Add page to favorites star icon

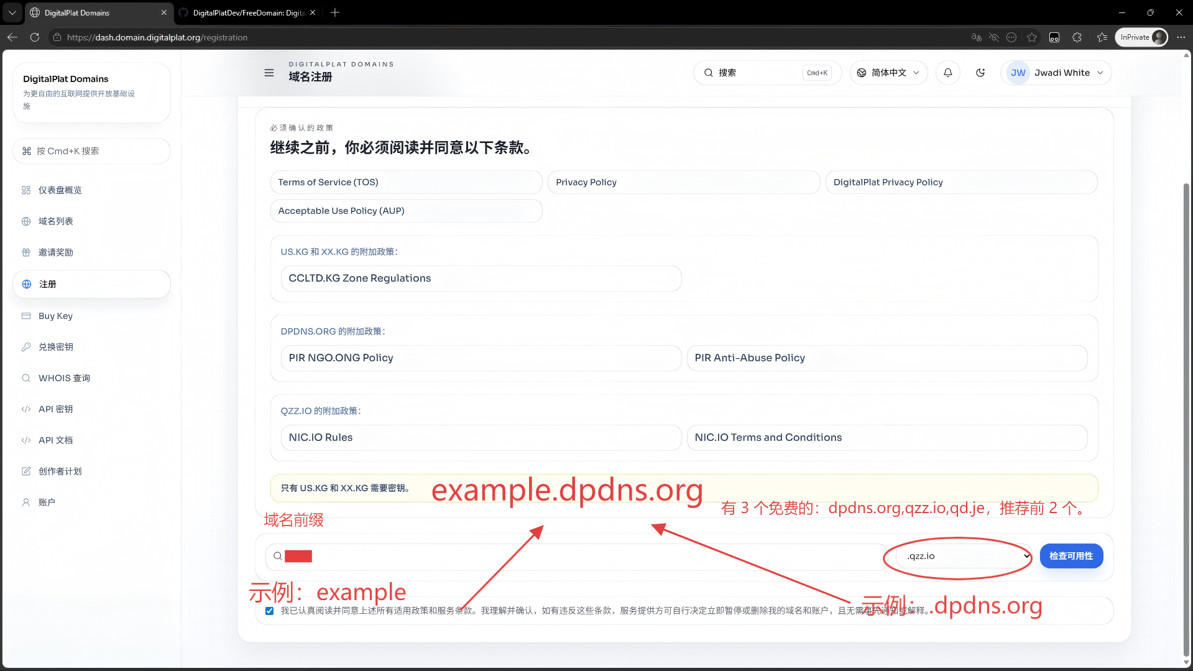pos(1032,37)
